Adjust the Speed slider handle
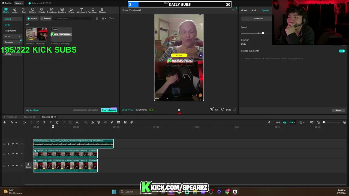This screenshot has height=196, width=349. (x=263, y=33)
